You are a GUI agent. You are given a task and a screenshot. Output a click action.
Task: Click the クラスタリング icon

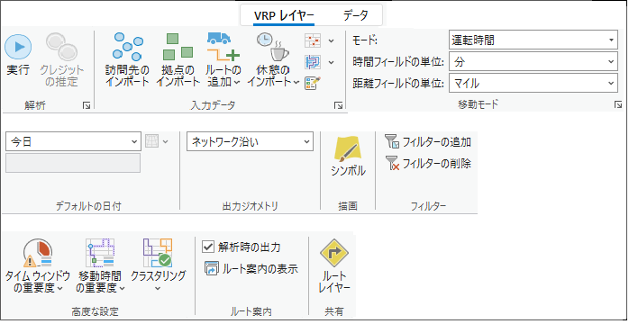(x=158, y=253)
